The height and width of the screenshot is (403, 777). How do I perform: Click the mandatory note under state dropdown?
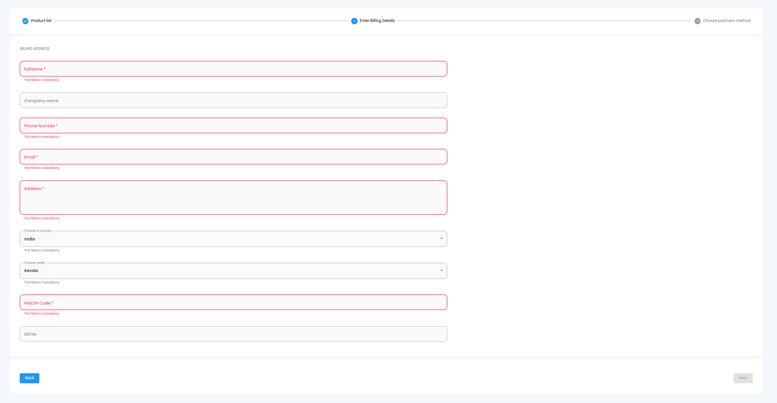[x=42, y=283]
